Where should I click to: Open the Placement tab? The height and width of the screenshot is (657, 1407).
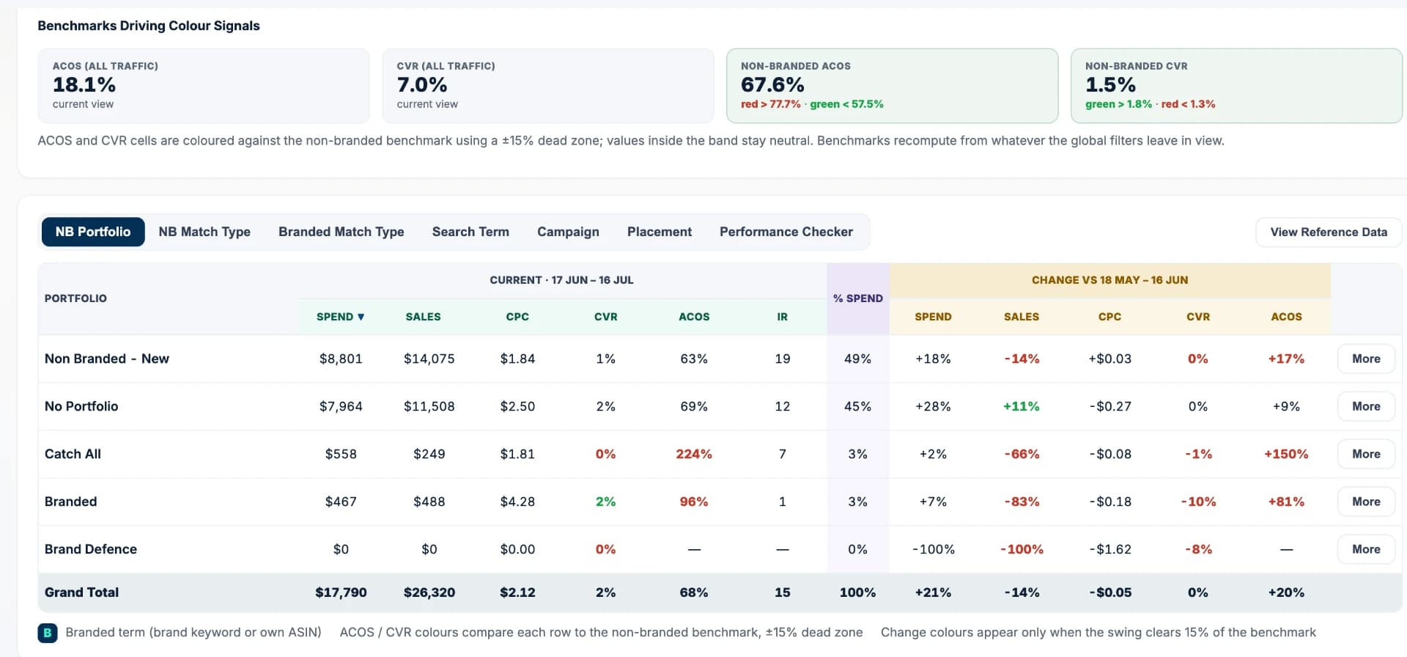[x=660, y=232]
